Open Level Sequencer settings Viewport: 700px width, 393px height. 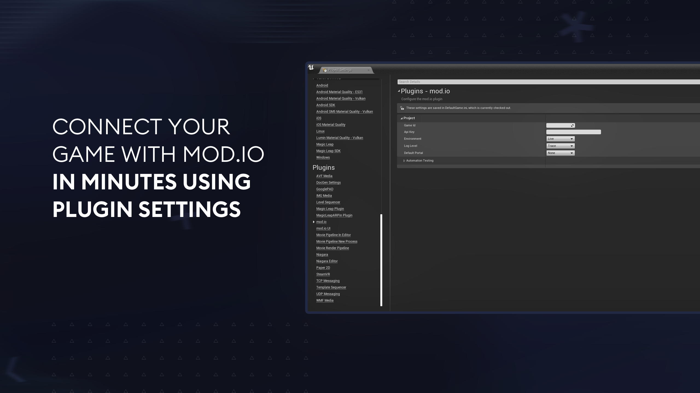coord(328,202)
